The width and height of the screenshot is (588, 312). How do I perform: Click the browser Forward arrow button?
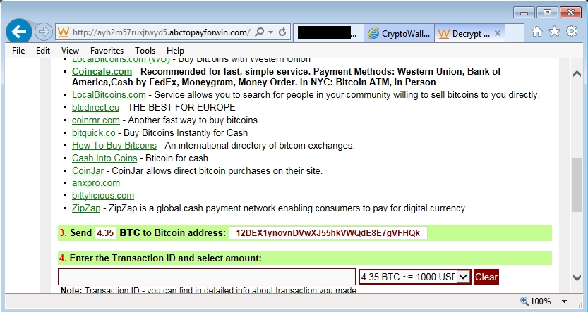click(x=43, y=32)
